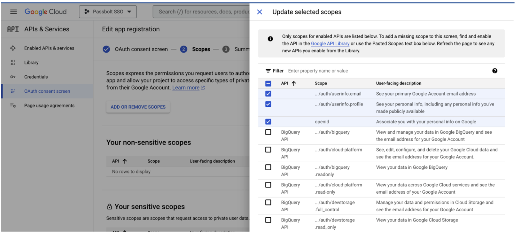
Task: Click the OAuth consent screen icon
Action: point(13,91)
